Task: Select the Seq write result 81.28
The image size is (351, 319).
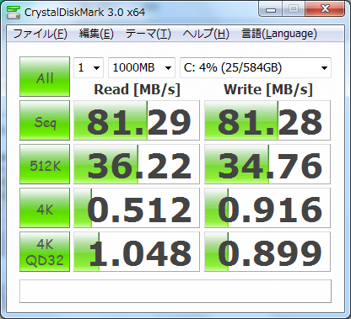Action: (x=267, y=120)
